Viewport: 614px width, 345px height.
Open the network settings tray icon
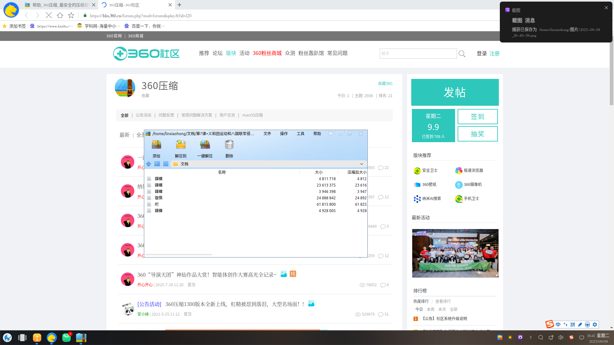coord(551,337)
